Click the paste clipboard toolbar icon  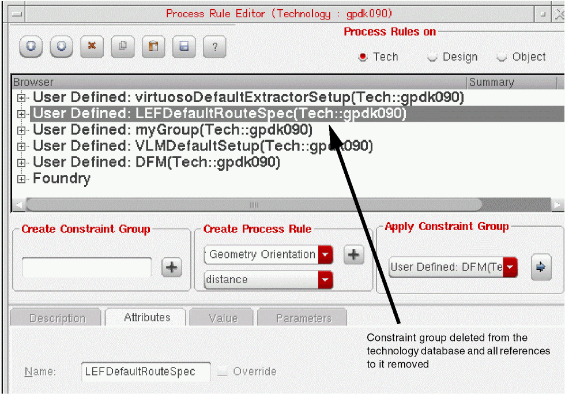coord(153,47)
